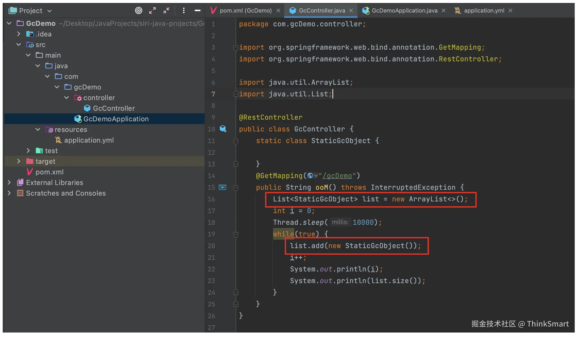Image resolution: width=578 pixels, height=337 pixels.
Task: Close the pom.xml (GcDemo) tab
Action: click(x=278, y=10)
